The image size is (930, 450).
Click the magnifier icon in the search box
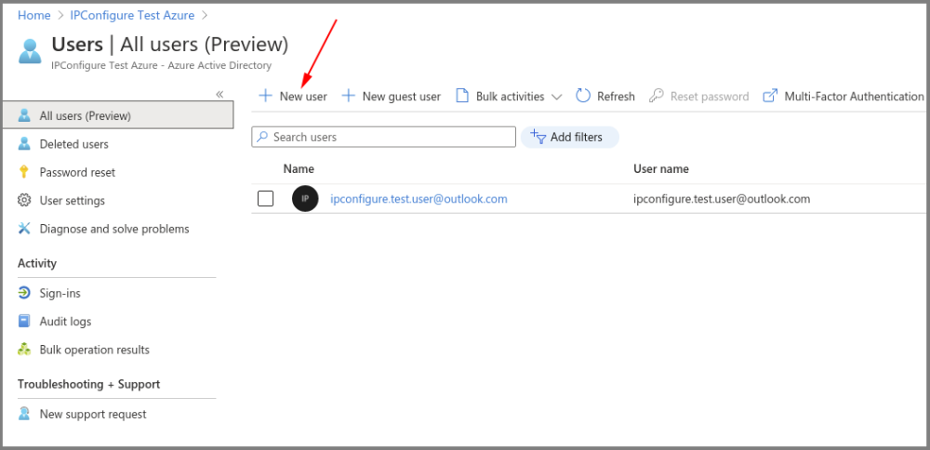(x=263, y=137)
